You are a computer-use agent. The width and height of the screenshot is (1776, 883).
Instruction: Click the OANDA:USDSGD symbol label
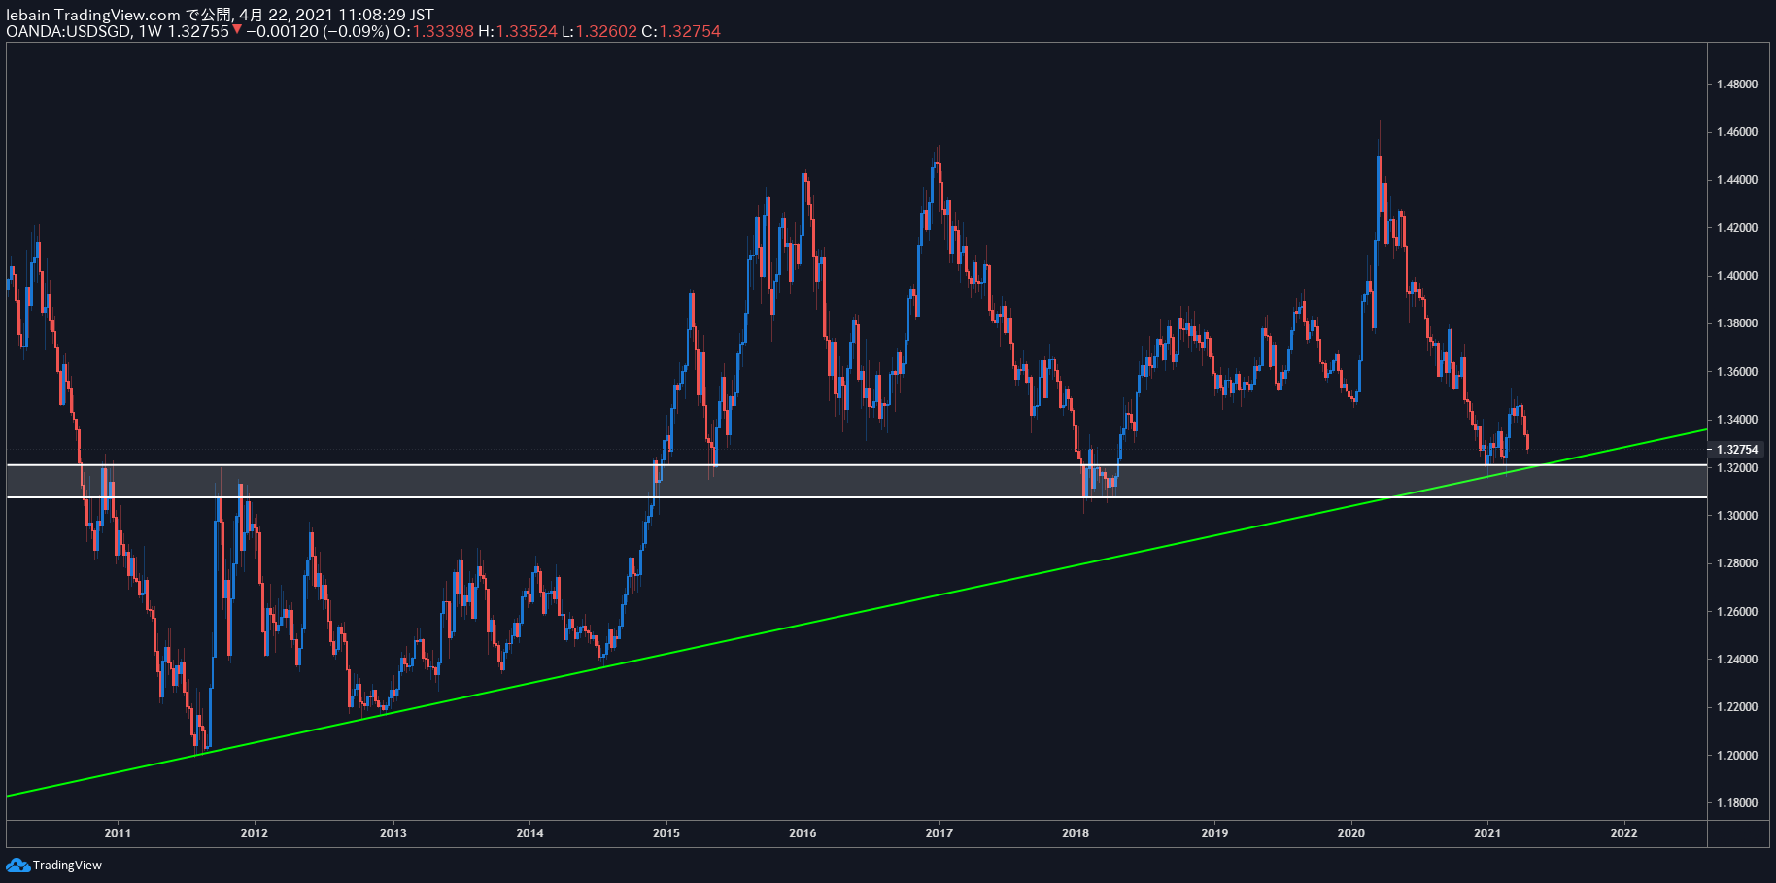pos(68,31)
